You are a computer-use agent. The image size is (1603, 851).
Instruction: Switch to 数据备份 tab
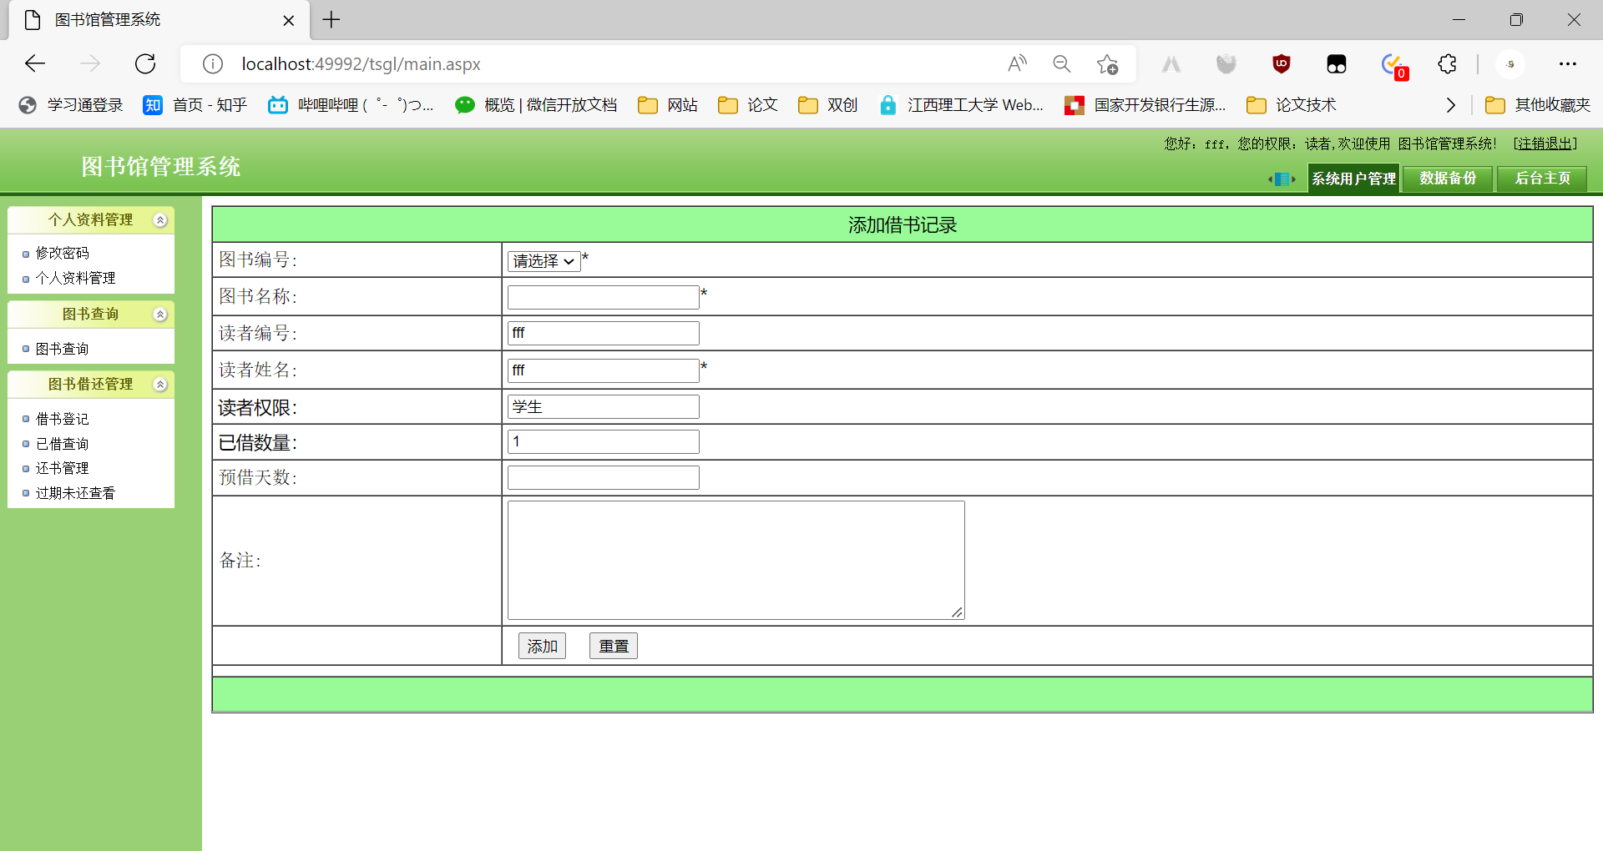pos(1448,179)
